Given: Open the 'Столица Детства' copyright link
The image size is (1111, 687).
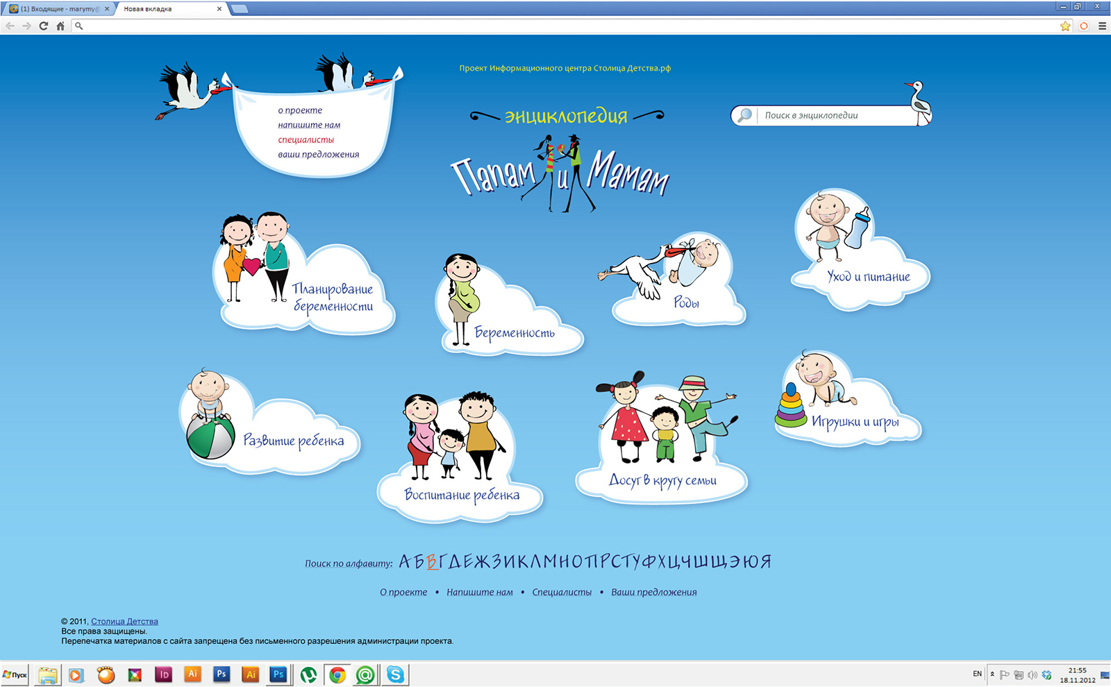Looking at the screenshot, I should tap(124, 622).
